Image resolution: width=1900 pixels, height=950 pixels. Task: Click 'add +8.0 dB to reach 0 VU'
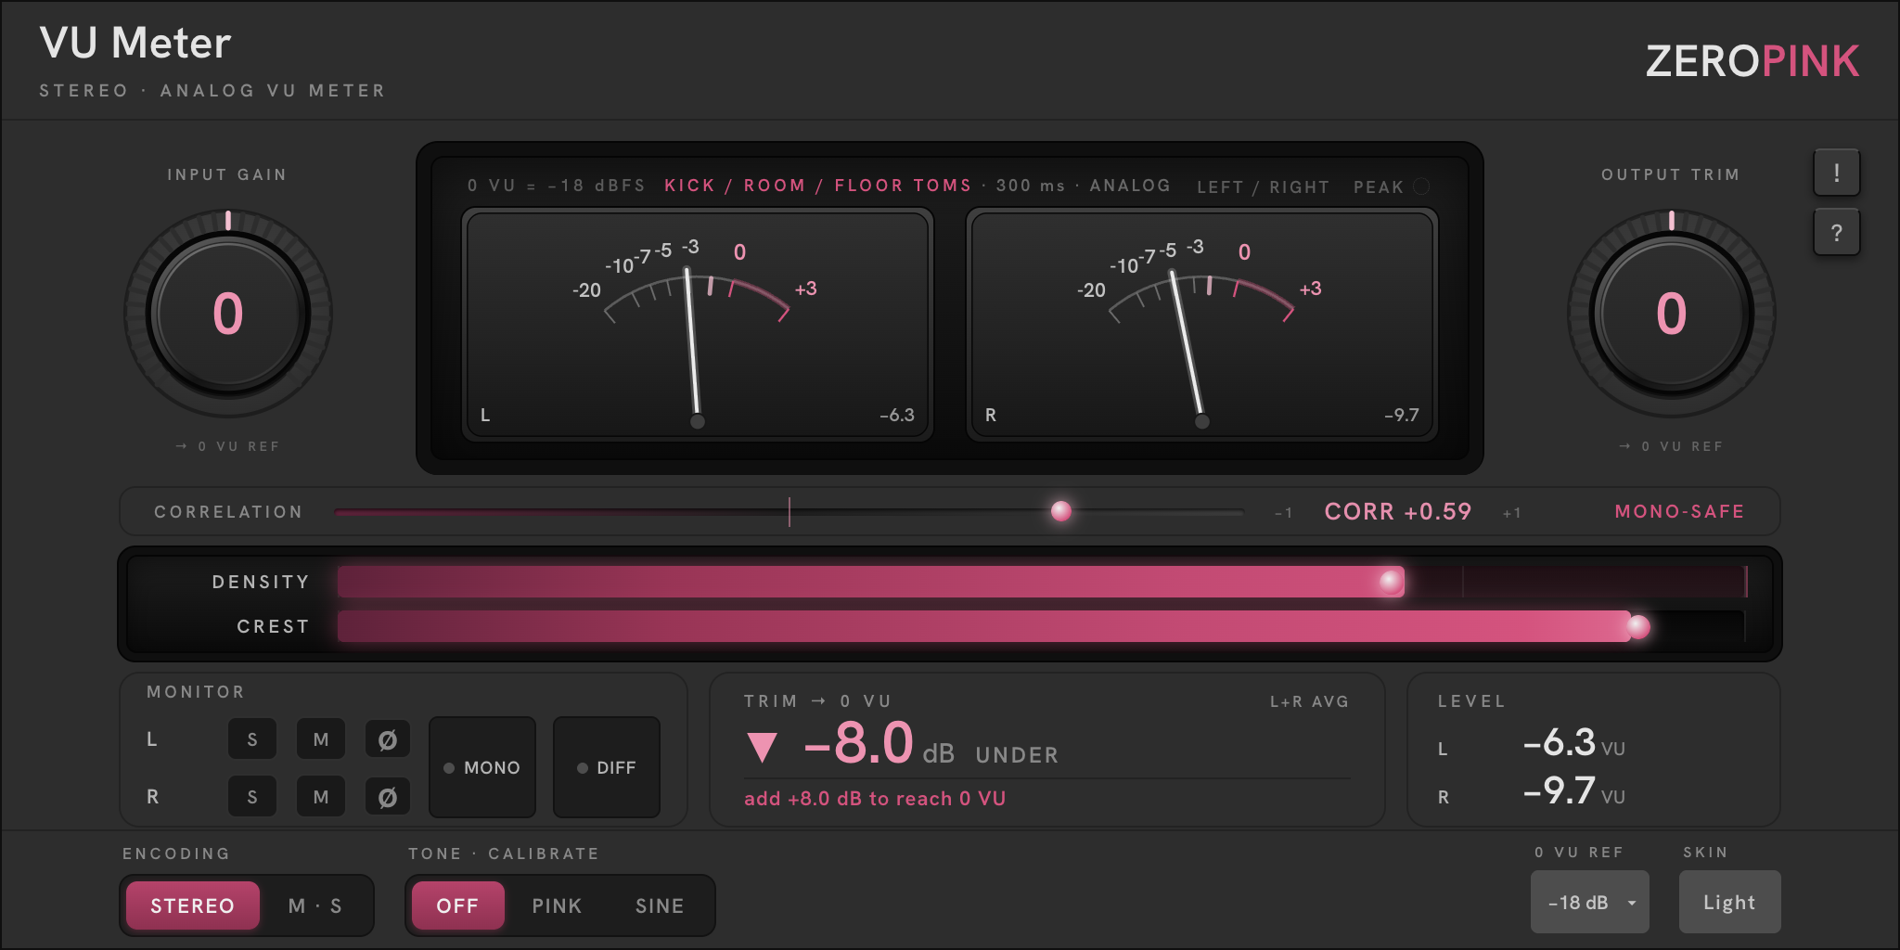(875, 799)
